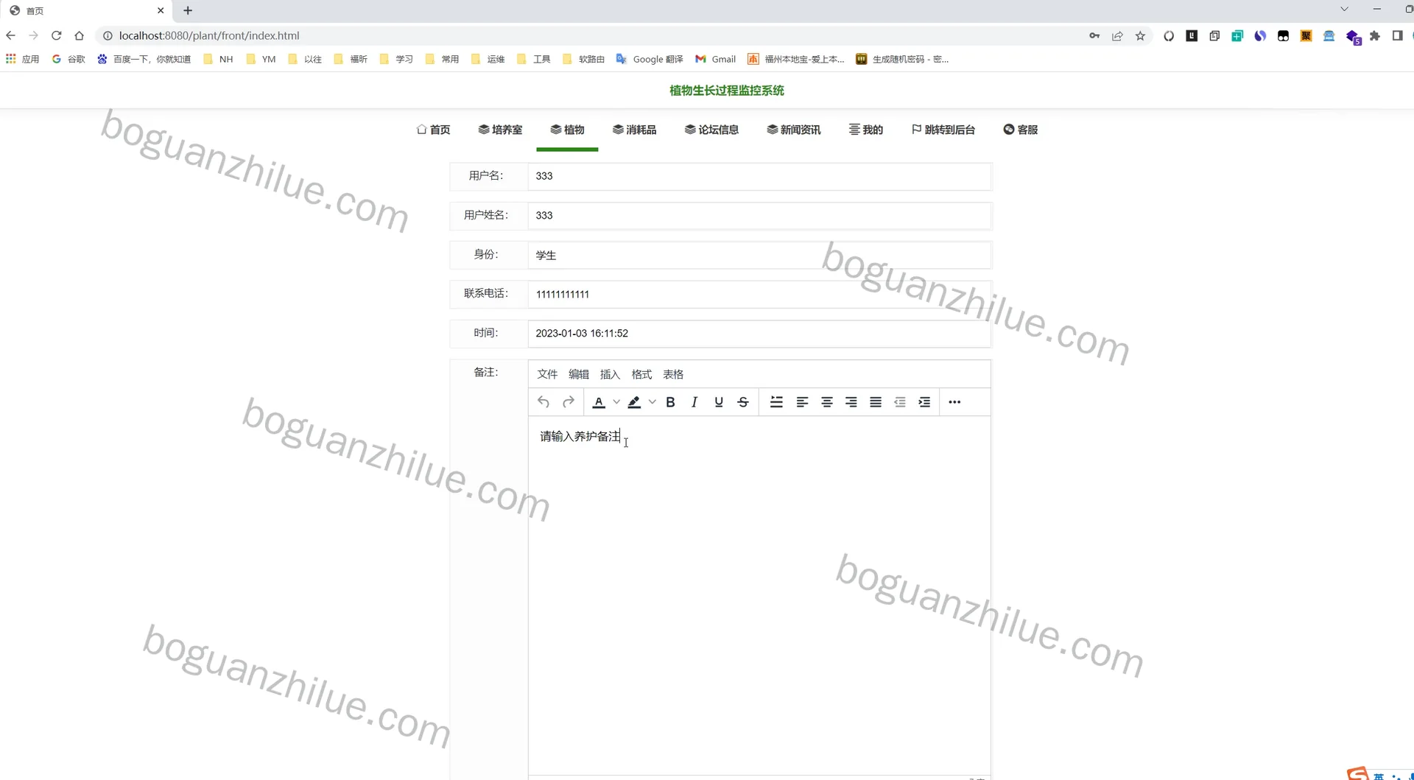Open the 插入 editor menu
This screenshot has width=1414, height=780.
[610, 374]
